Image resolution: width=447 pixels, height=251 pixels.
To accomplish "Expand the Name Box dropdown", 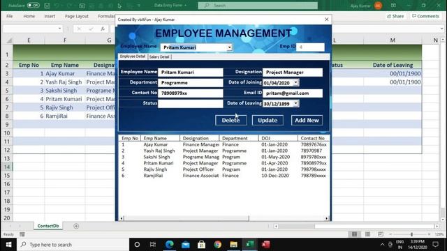I will click(x=59, y=29).
